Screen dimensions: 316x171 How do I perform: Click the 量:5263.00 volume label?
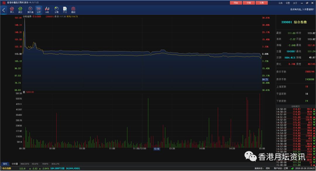click(x=28, y=92)
